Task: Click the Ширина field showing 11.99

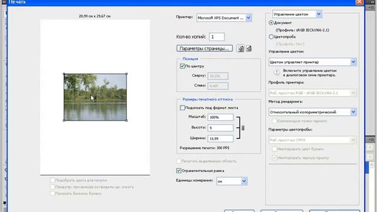Action: [x=220, y=139]
